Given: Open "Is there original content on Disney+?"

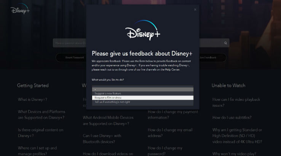Looking at the screenshot, I should tap(40, 132).
